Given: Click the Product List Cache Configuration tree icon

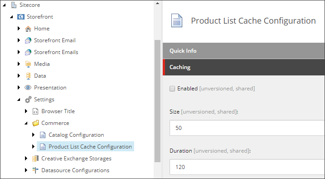Looking at the screenshot, I should click(42, 147).
